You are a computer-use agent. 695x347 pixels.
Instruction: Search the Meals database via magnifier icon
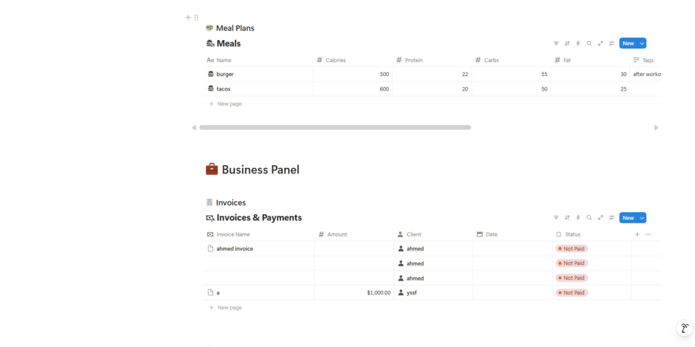(x=589, y=44)
